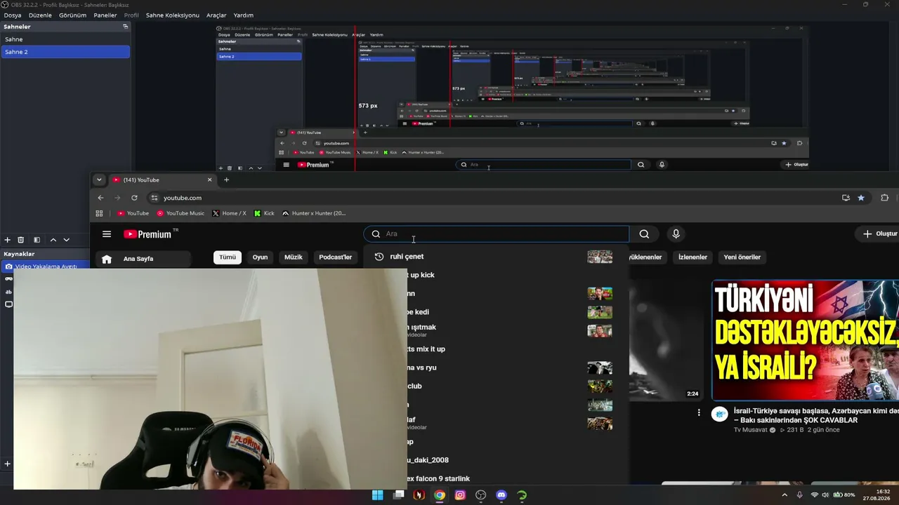Choose the 'ruhi çenet' search suggestion
This screenshot has height=505, width=899.
pos(495,257)
